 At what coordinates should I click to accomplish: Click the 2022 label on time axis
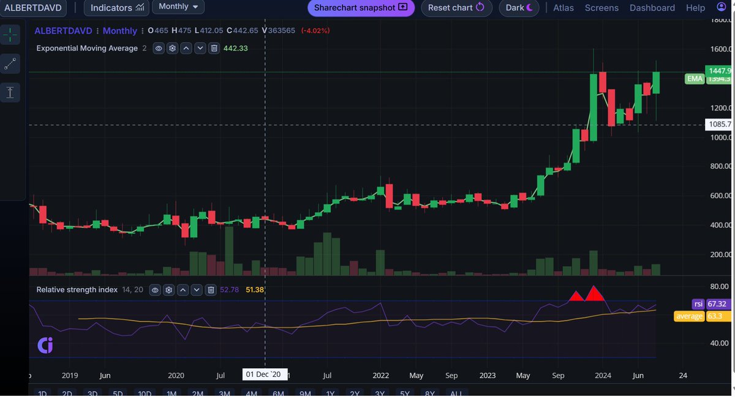[x=381, y=375]
